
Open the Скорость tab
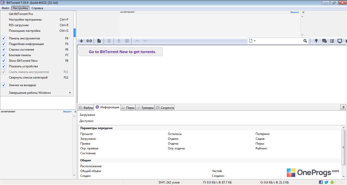point(165,108)
